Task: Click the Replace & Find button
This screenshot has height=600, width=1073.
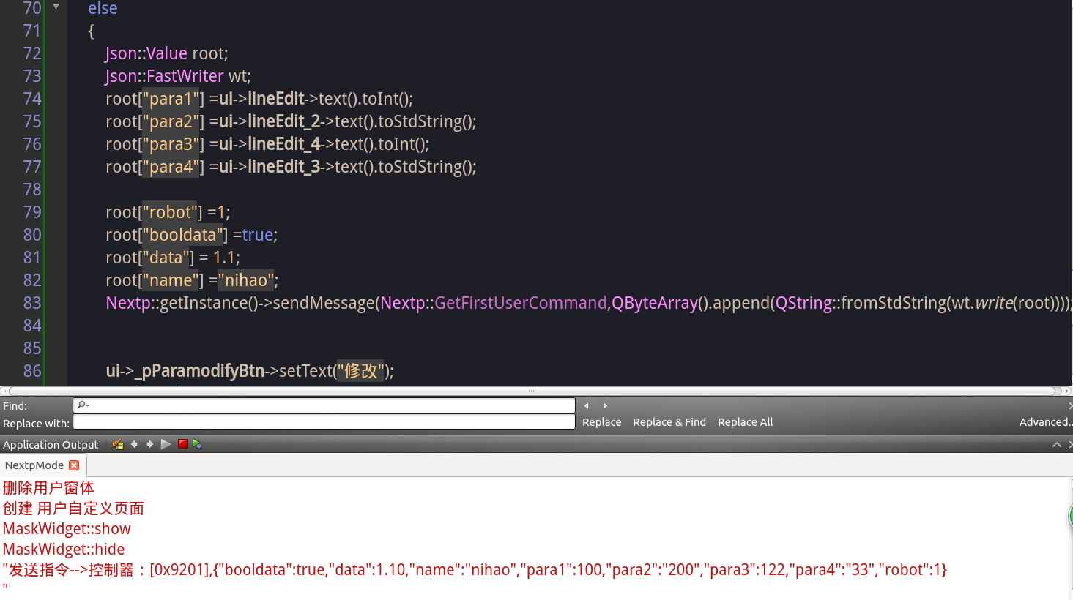Action: pos(669,422)
